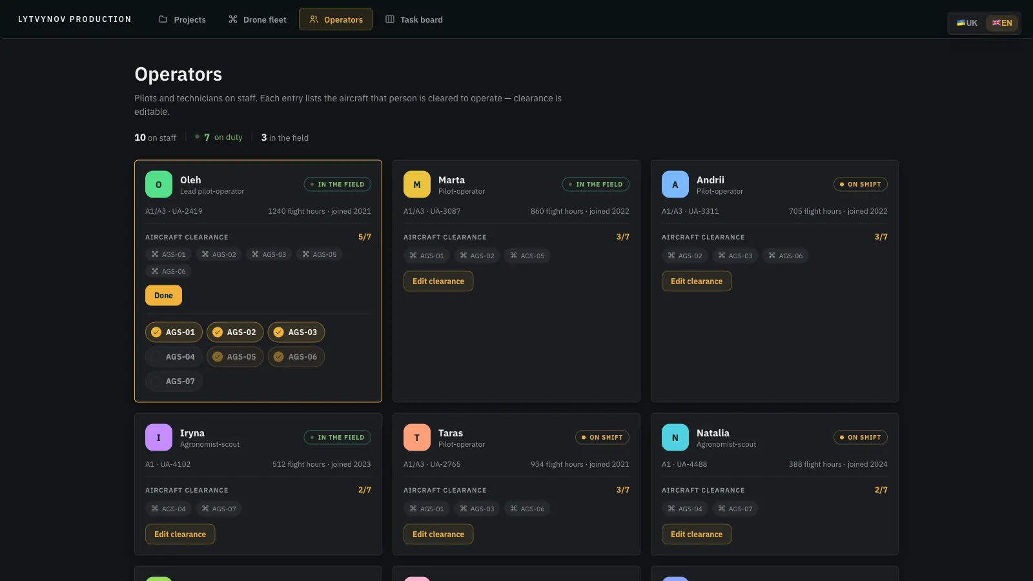Edit clearance for Marta
The height and width of the screenshot is (581, 1033).
point(438,281)
